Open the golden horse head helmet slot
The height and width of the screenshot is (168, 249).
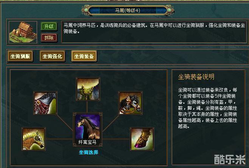click(34, 139)
